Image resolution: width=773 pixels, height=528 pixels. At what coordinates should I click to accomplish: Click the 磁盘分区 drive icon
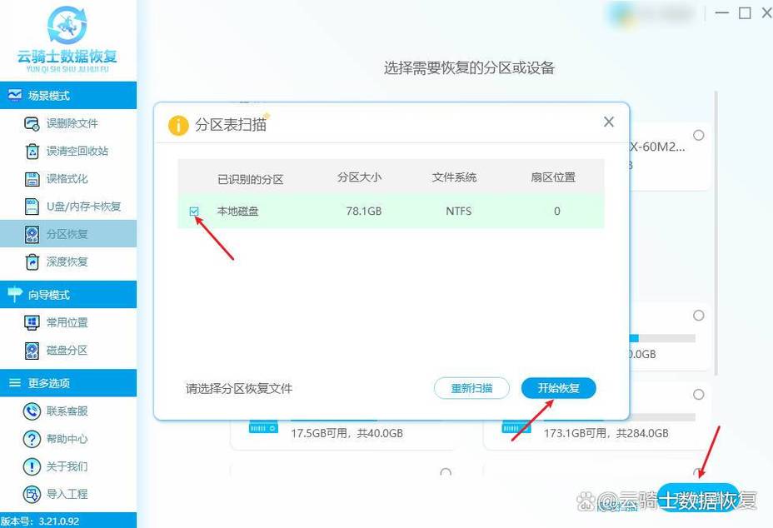click(x=32, y=351)
